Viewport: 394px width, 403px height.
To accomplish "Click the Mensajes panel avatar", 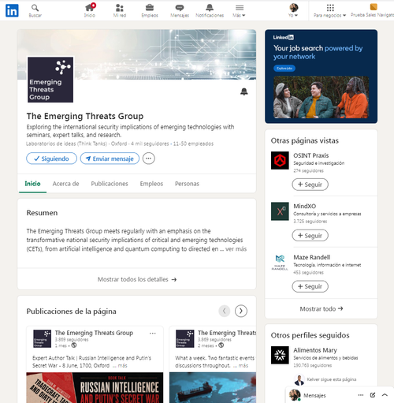I will pos(295,395).
